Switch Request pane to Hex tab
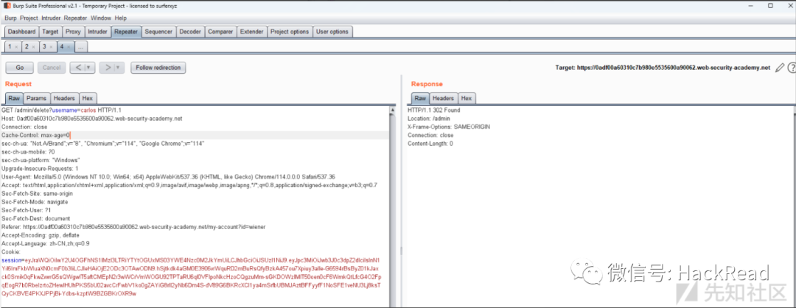Screen dimensions: 796x308 [x=88, y=98]
